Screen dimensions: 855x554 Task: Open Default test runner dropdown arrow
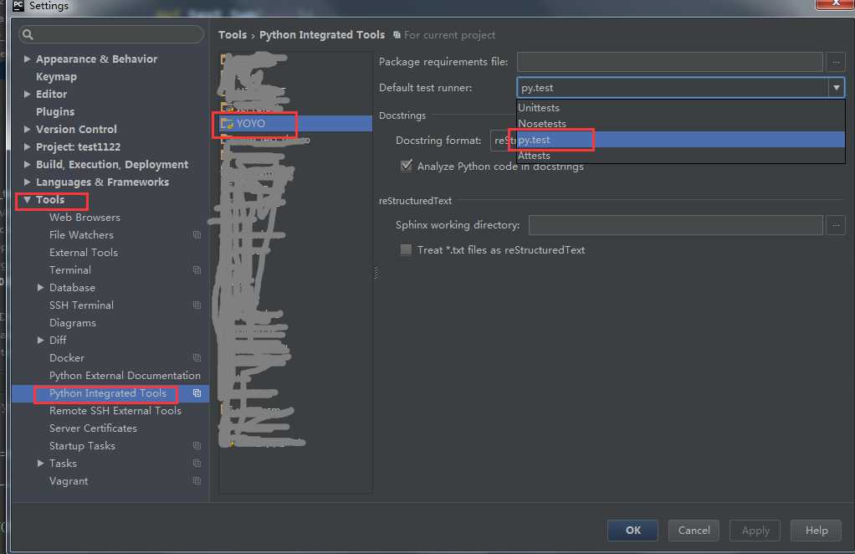click(836, 88)
